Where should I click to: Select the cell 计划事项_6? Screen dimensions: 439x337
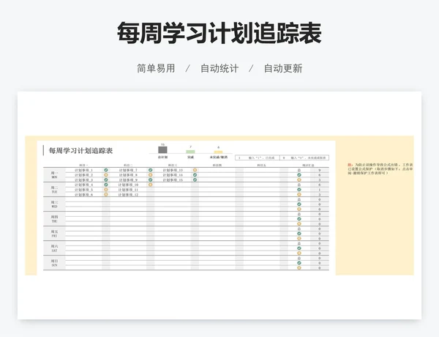tap(83, 195)
